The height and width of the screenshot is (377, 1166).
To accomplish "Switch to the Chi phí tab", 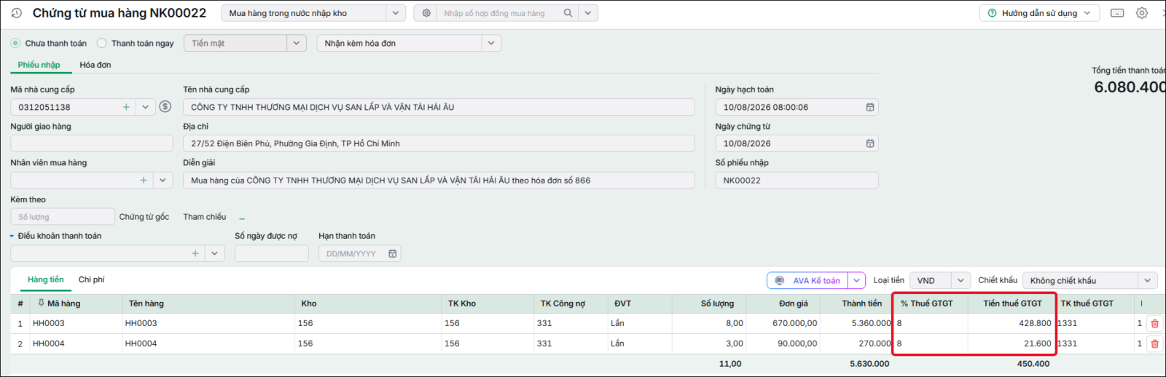I will coord(92,279).
